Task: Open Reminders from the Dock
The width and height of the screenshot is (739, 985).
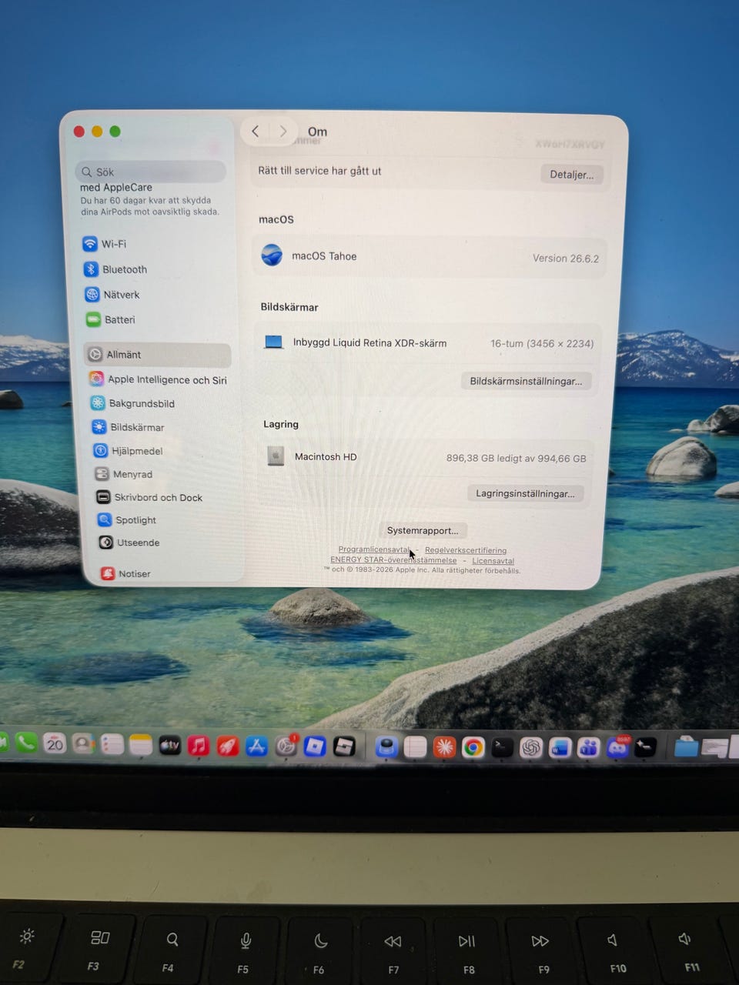Action: pyautogui.click(x=112, y=744)
